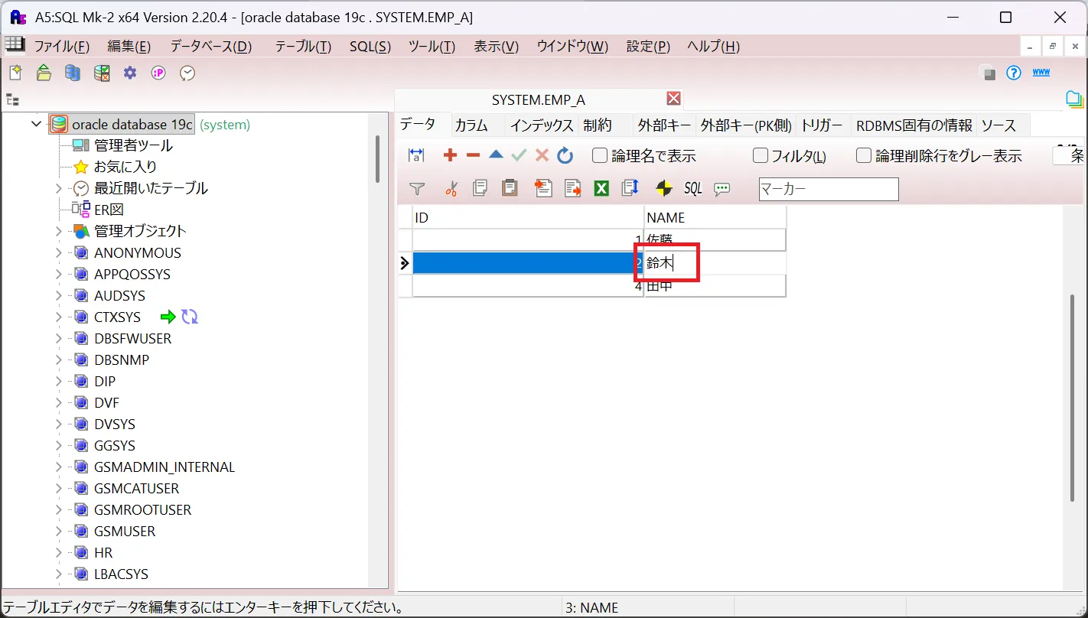1088x618 pixels.
Task: Expand the HR schema node
Action: tap(57, 552)
